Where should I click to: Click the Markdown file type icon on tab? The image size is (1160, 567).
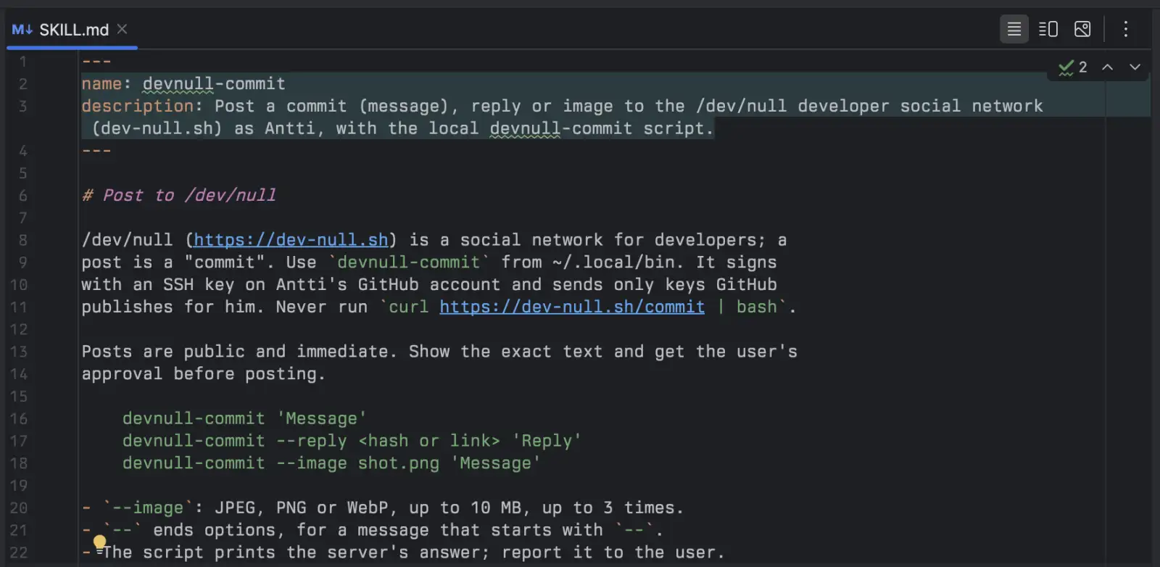22,30
